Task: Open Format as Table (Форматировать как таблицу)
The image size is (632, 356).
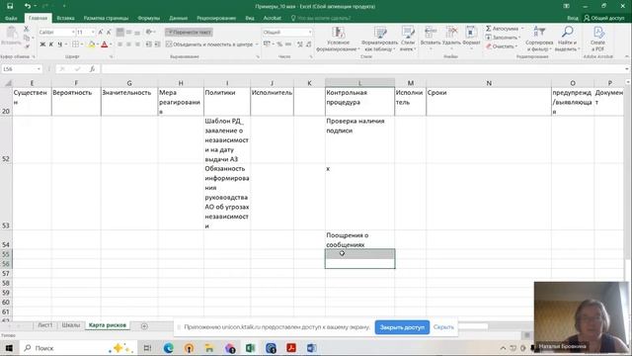Action: 379,39
